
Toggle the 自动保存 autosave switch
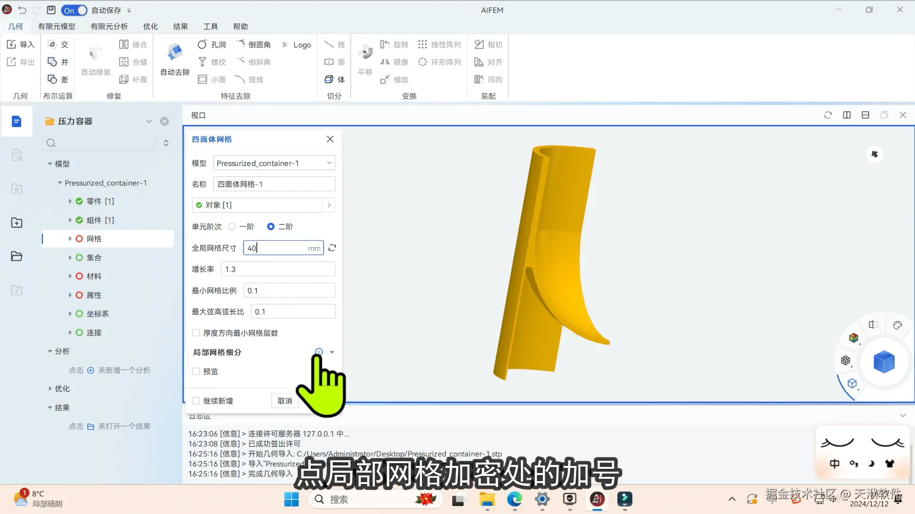point(74,10)
